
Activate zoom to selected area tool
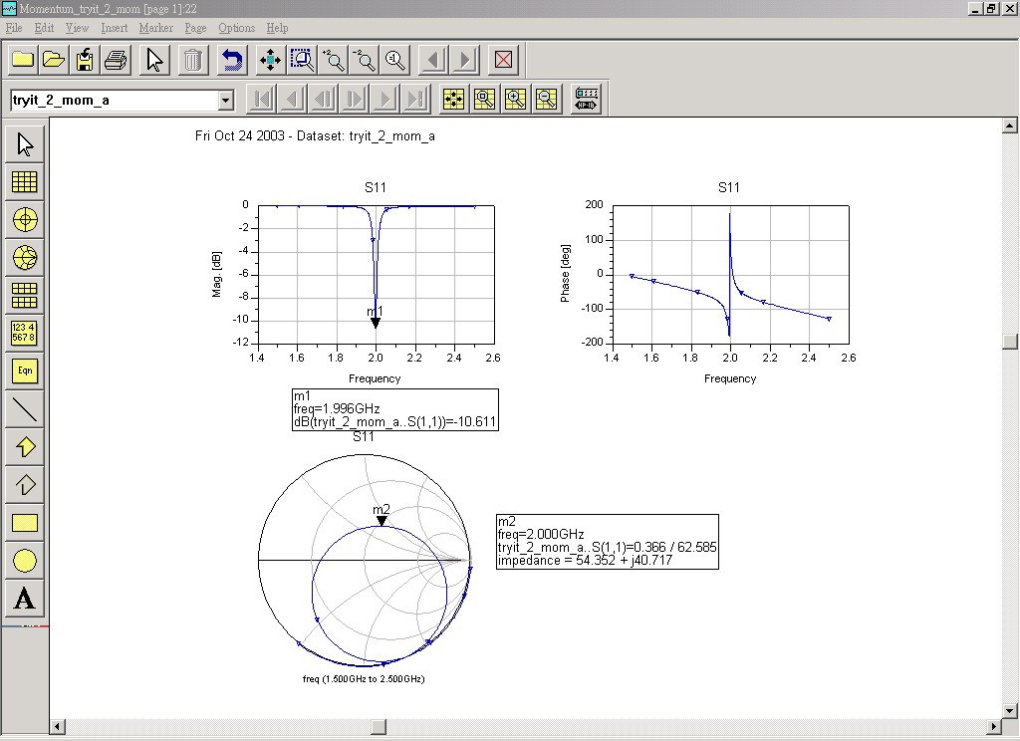coord(301,60)
